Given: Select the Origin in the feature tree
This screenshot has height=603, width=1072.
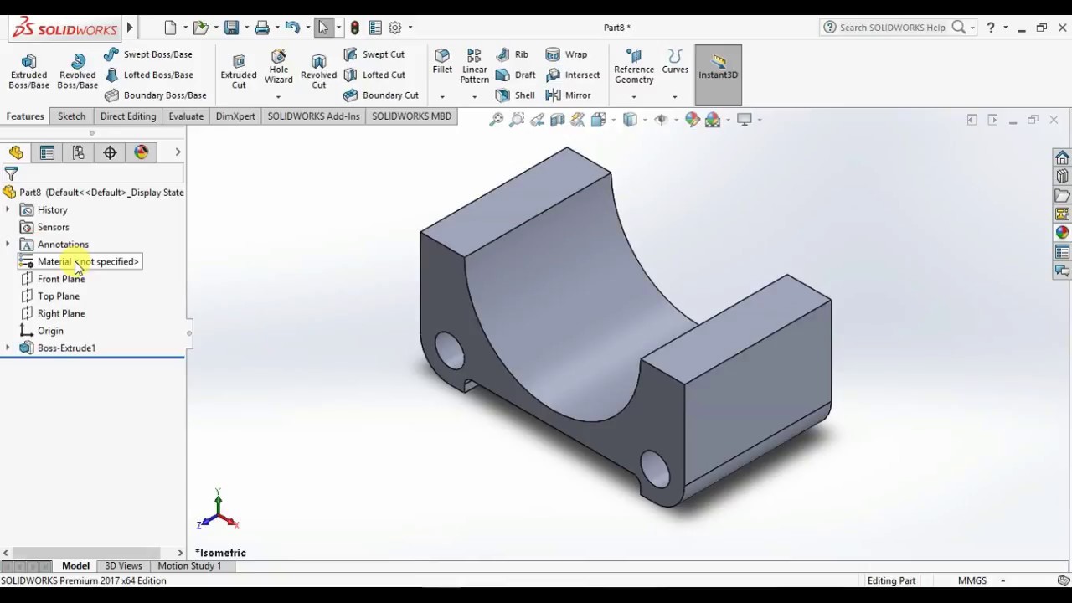Looking at the screenshot, I should [42, 331].
